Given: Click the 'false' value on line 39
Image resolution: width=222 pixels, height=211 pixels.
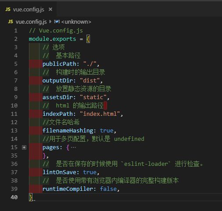Looking at the screenshot, I should pyautogui.click(x=108, y=189).
